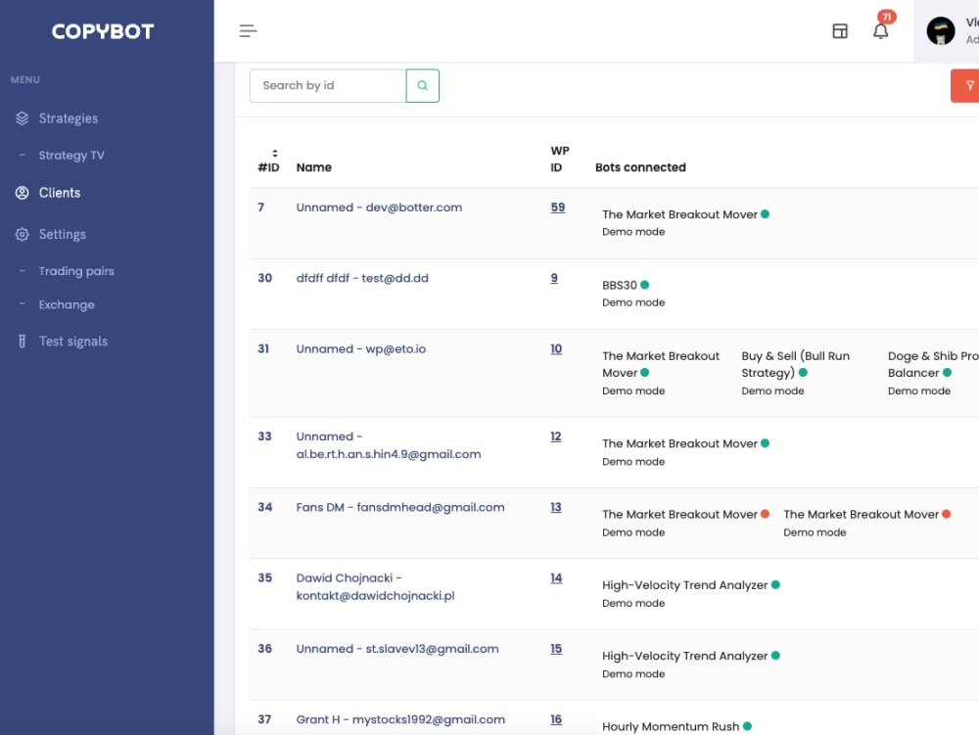979x735 pixels.
Task: Open the Exchange menu entry
Action: 68,304
